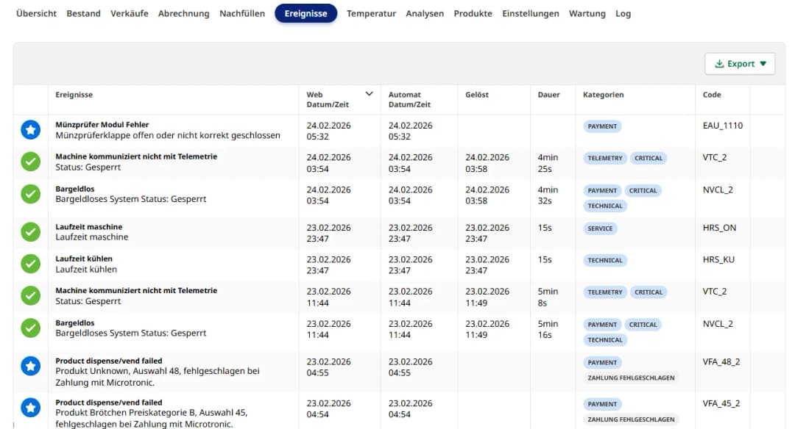795x429 pixels.
Task: Open the Übersicht tab
Action: tap(36, 13)
